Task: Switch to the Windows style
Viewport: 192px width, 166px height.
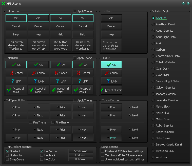Action: click(x=153, y=157)
